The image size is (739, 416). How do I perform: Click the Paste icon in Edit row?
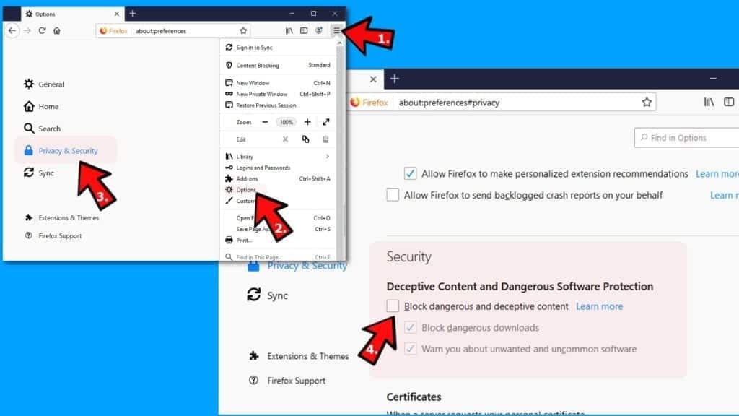[325, 139]
